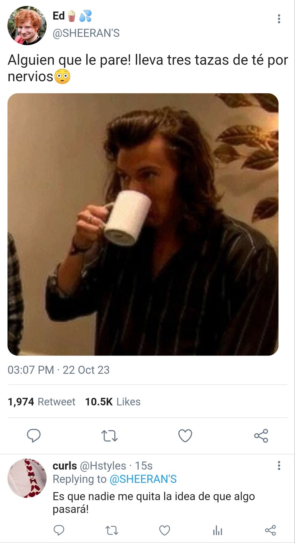This screenshot has width=295, height=543.
Task: Enlarge the attached photo of the tea mug
Action: tap(143, 224)
